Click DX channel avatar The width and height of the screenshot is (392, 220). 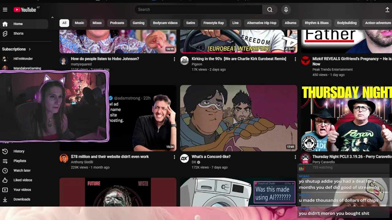click(184, 158)
